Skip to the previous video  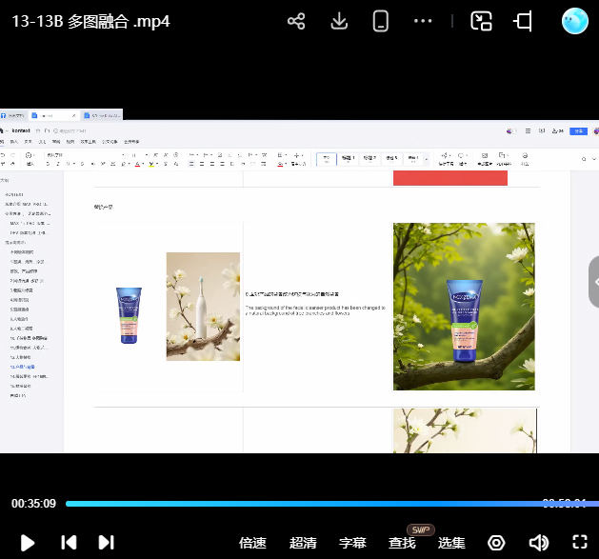pos(69,542)
